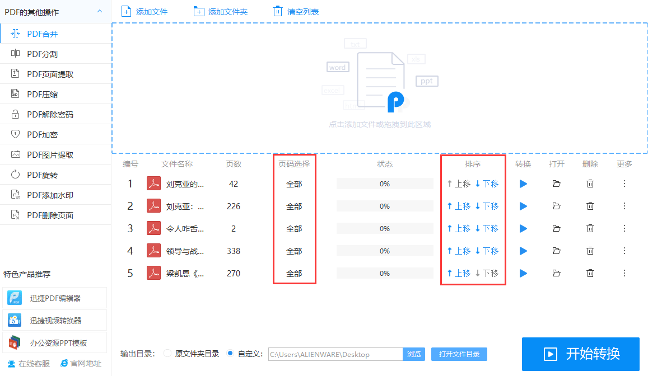Select the 原文件夹目录 radio option

[x=167, y=353]
